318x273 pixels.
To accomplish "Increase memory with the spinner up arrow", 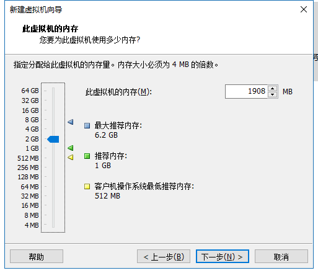I will (273, 89).
